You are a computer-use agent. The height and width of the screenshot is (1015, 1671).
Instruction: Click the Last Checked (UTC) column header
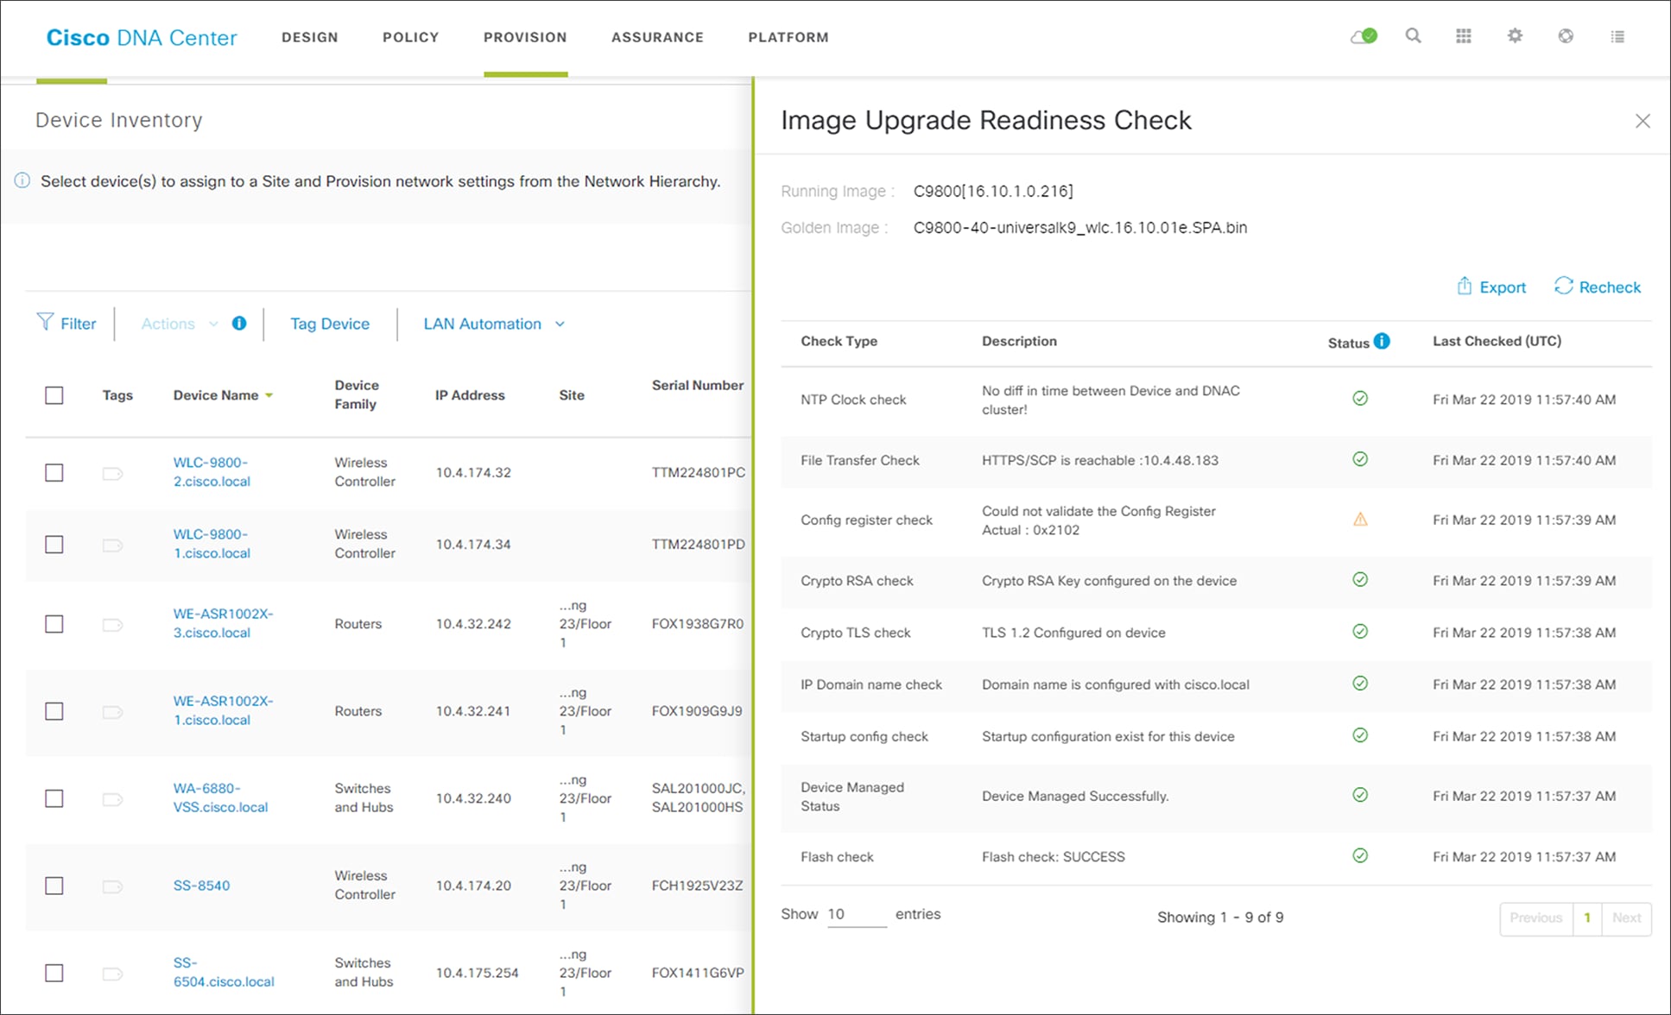coord(1497,341)
